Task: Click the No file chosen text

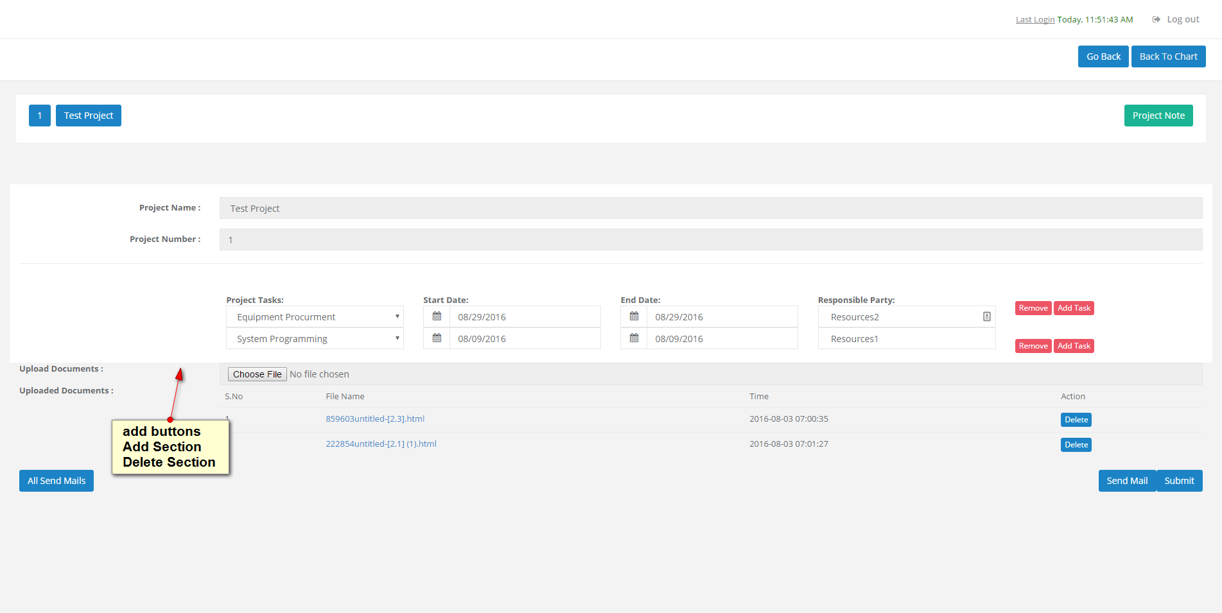Action: pyautogui.click(x=319, y=374)
